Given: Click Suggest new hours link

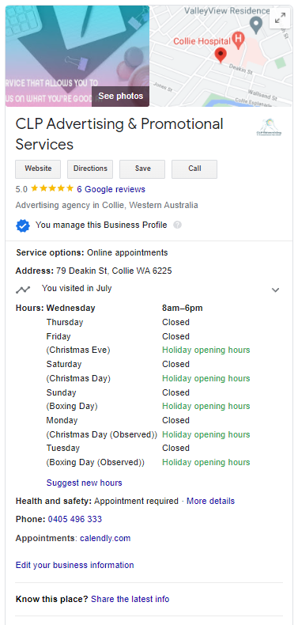Looking at the screenshot, I should click(x=85, y=483).
